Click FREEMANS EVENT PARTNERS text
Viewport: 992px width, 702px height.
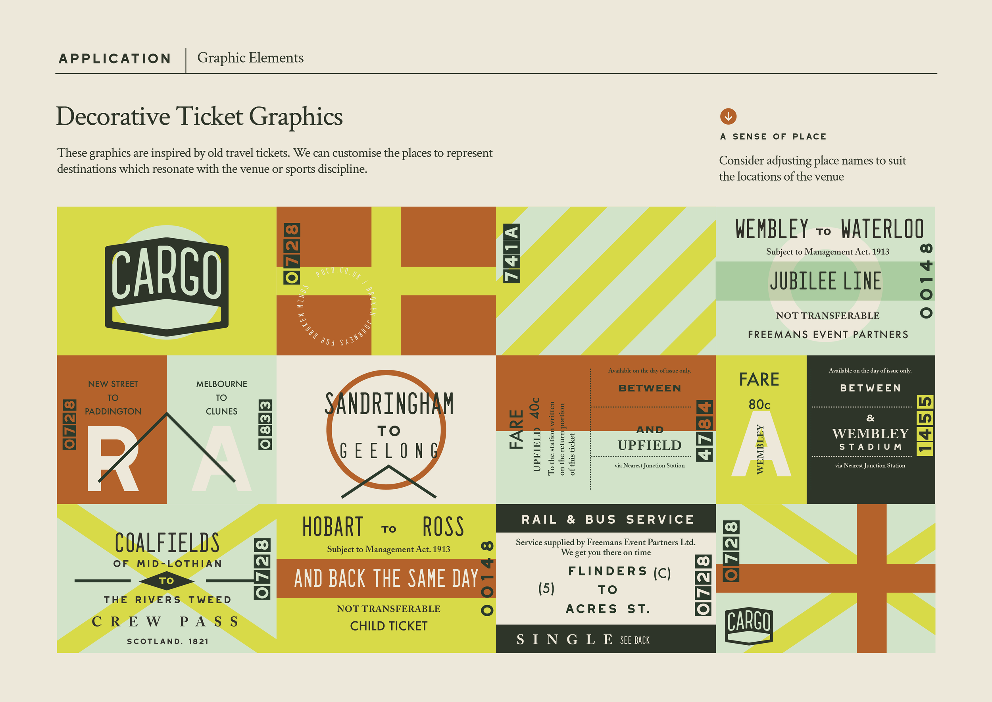pos(828,335)
